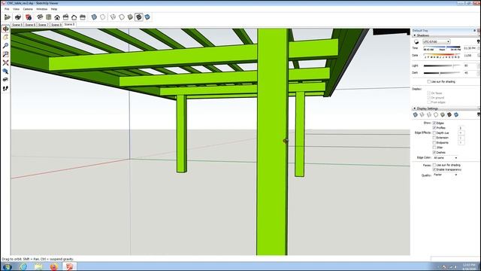Switch to the Scene 6 tab
This screenshot has height=271, width=481.
pos(30,25)
